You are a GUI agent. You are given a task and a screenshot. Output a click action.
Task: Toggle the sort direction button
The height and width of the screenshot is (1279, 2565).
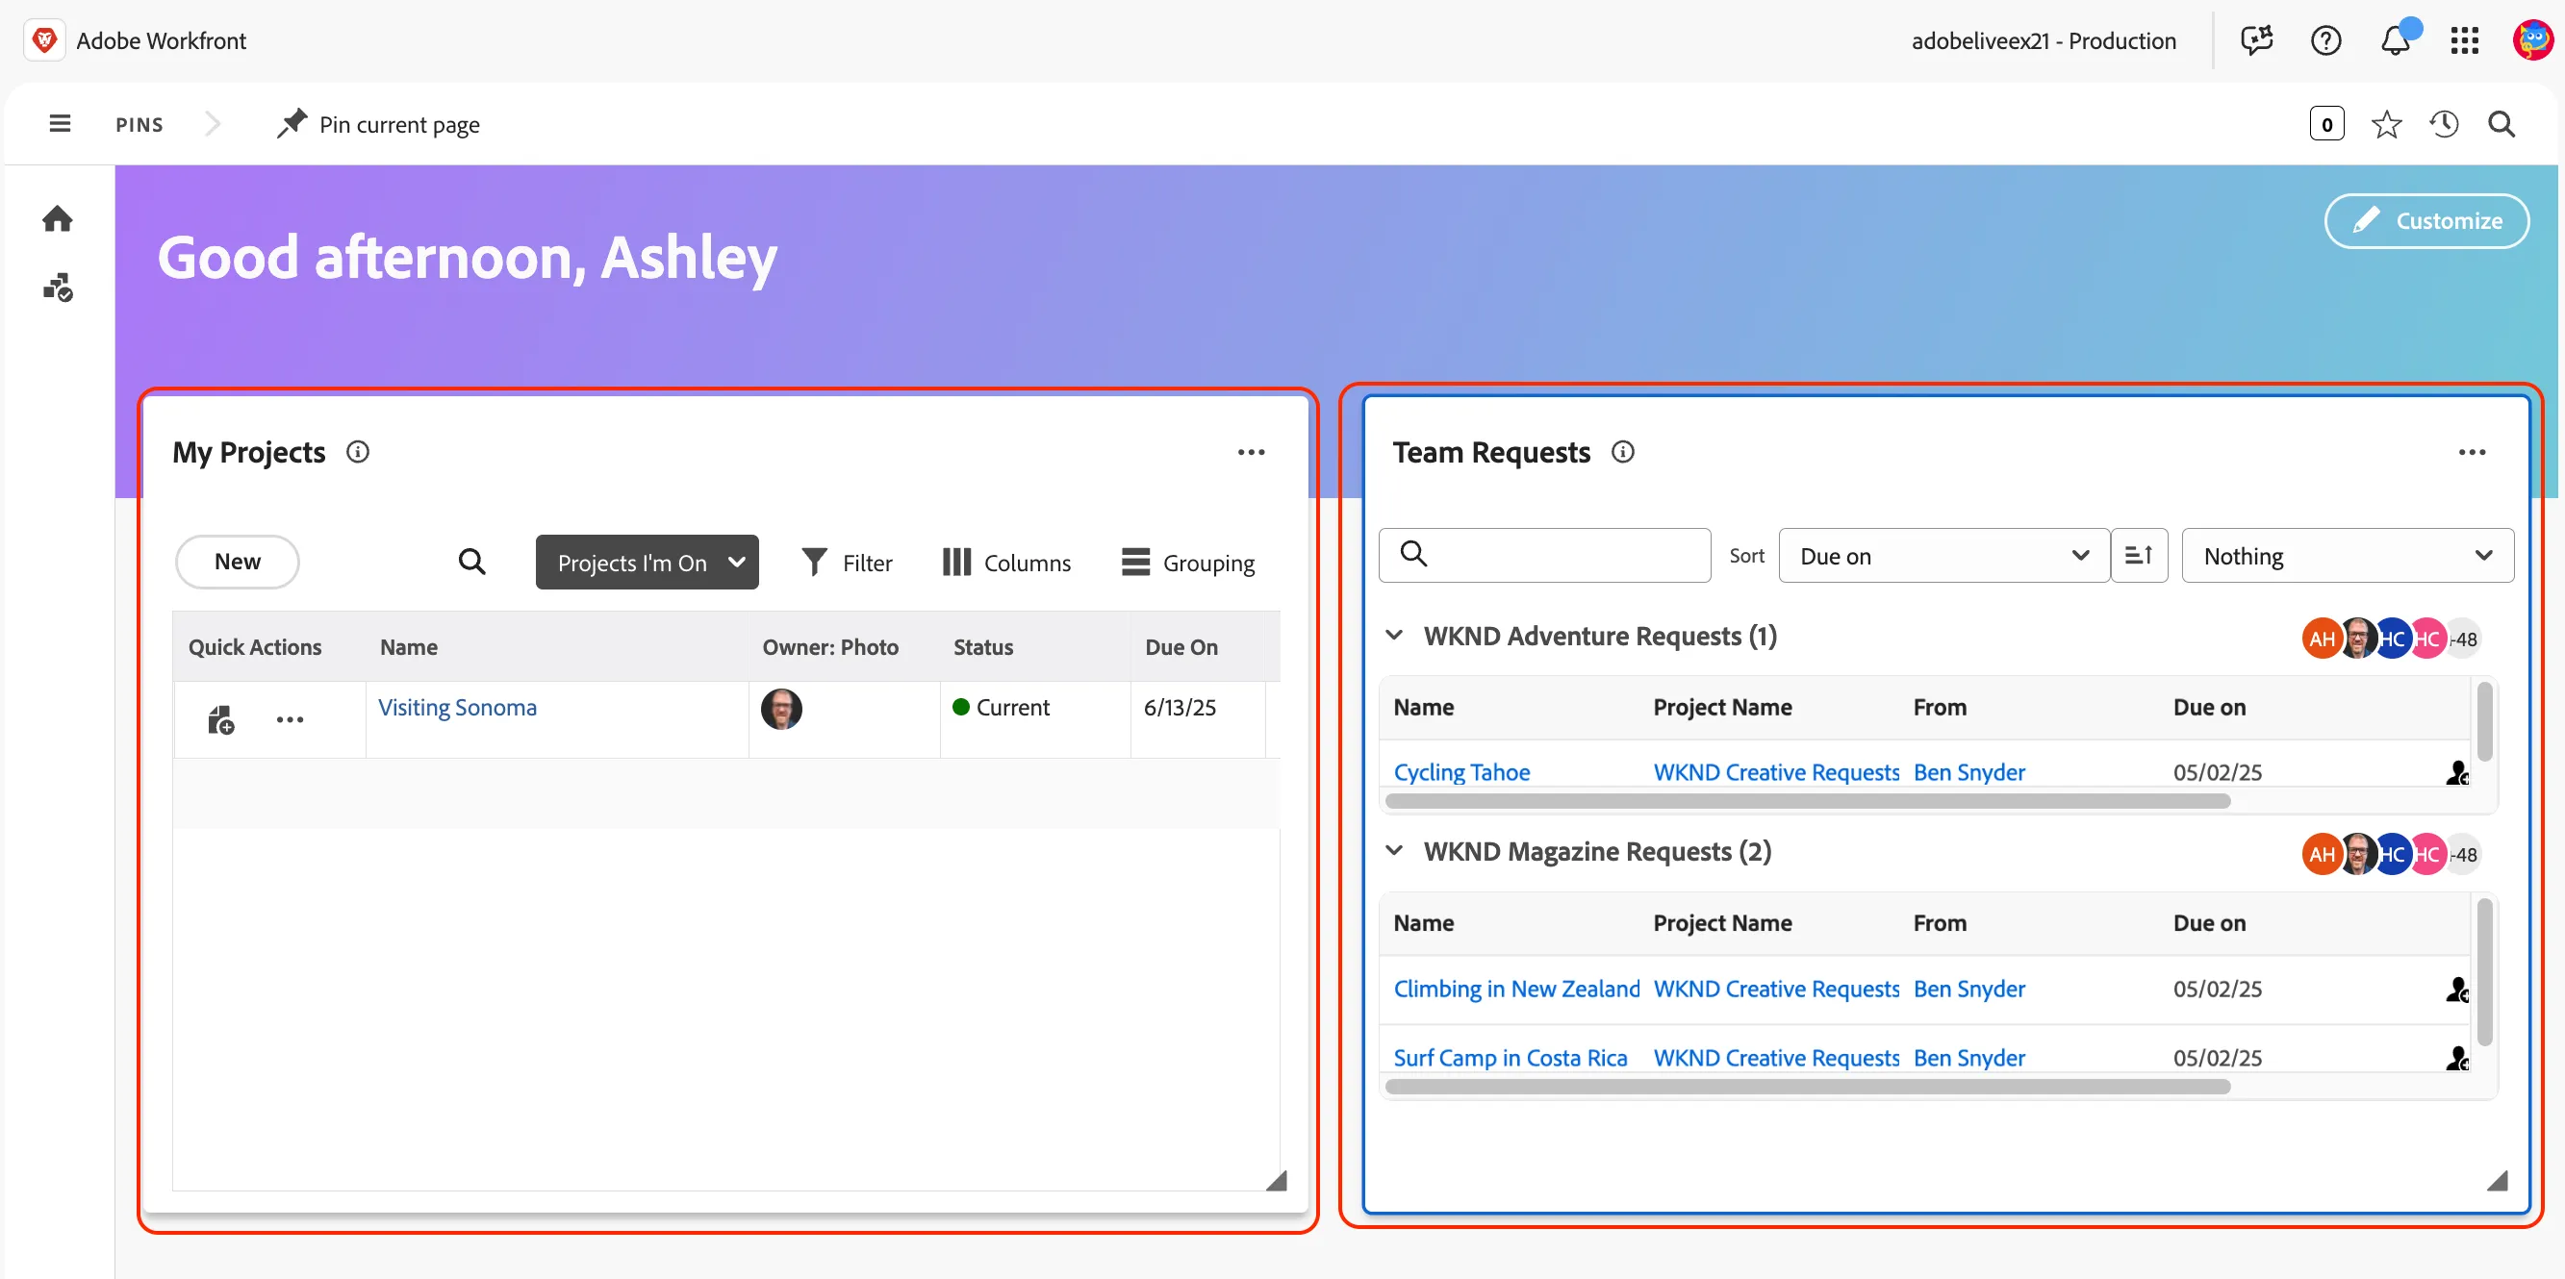click(x=2139, y=556)
